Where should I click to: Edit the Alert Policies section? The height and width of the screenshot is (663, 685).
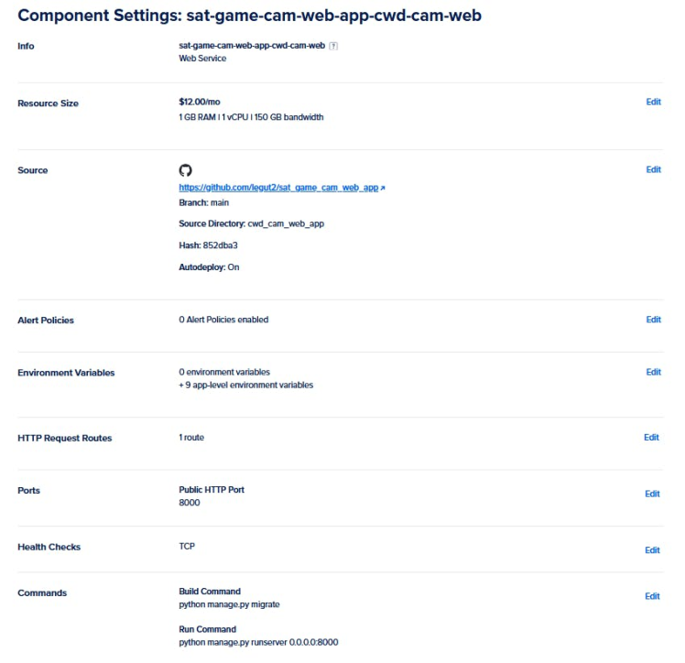[653, 320]
